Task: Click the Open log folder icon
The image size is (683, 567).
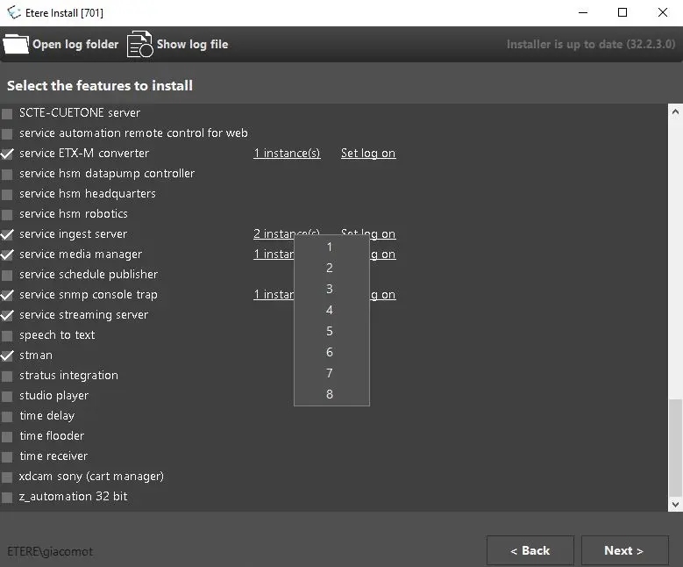Action: (16, 44)
